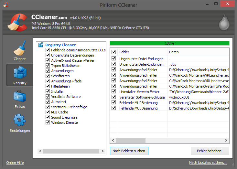Toggle Hilfedateien checkbox

pos(48,86)
